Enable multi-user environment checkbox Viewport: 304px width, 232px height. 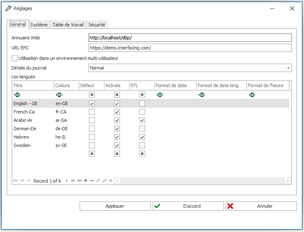pos(15,58)
